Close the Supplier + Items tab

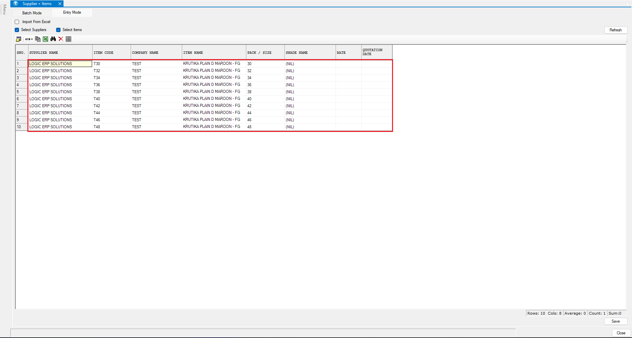tap(60, 4)
